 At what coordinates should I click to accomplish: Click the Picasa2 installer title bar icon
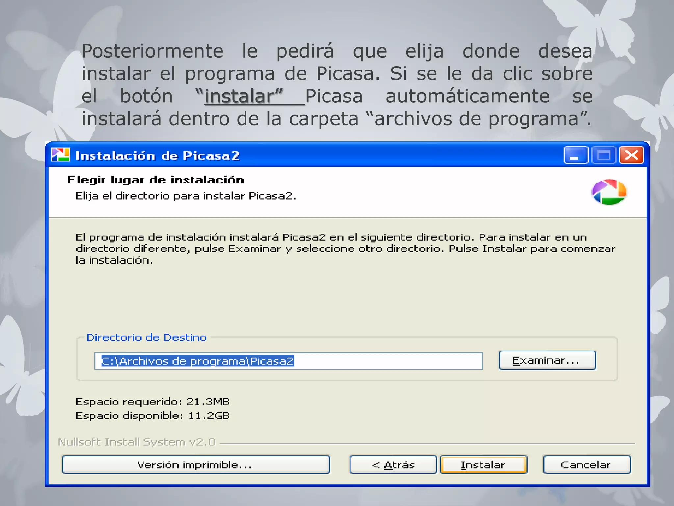pyautogui.click(x=61, y=155)
